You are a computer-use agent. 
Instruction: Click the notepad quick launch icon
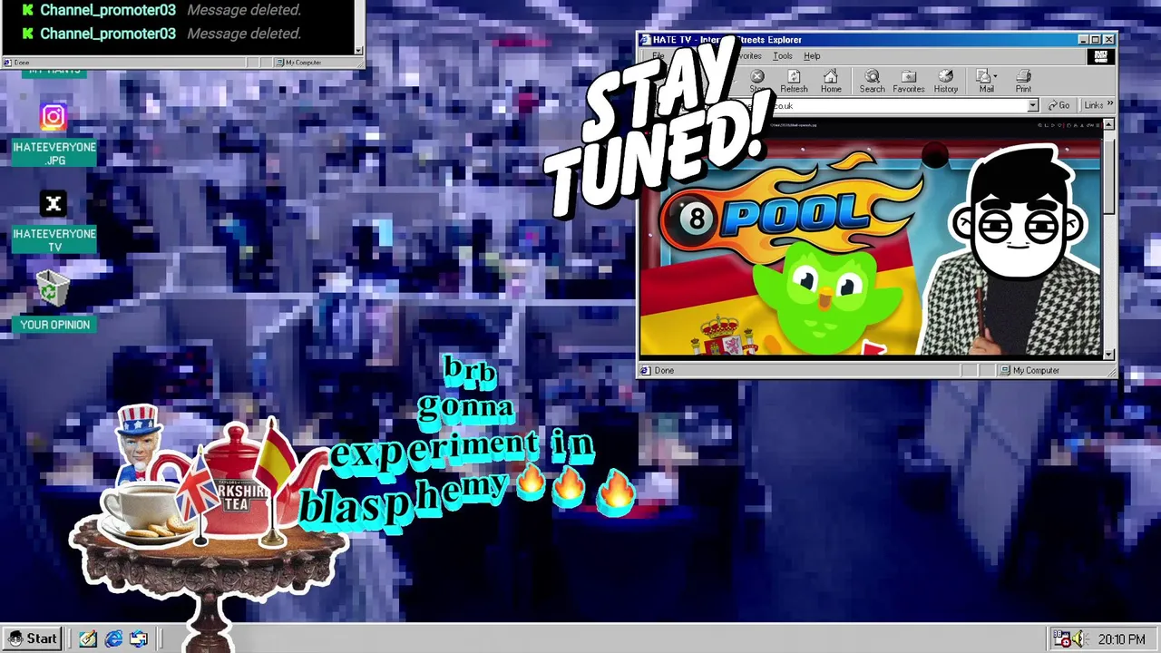pos(88,638)
